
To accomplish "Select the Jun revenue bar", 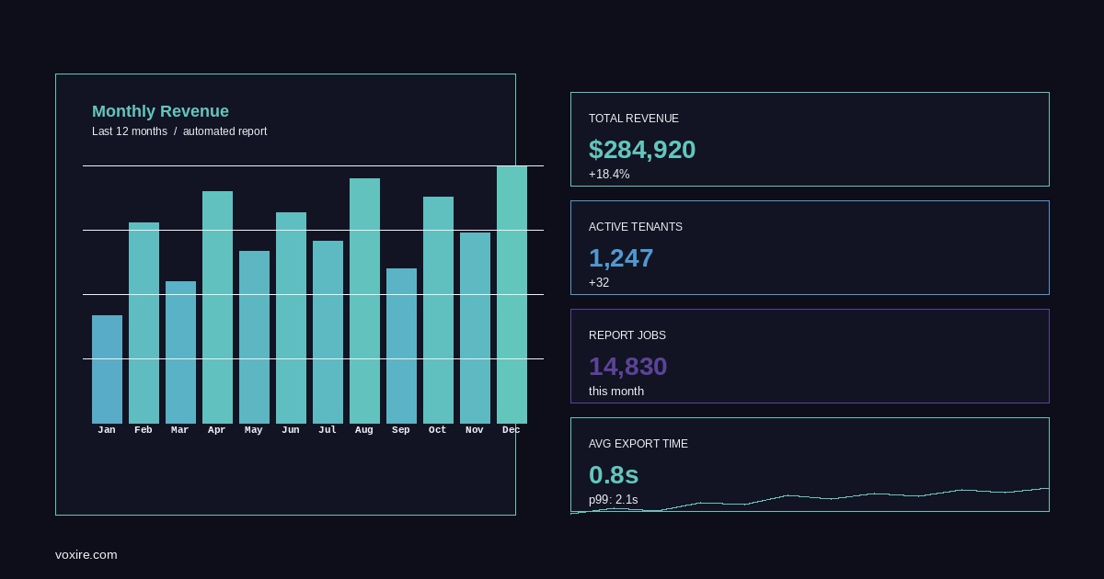I will point(291,318).
